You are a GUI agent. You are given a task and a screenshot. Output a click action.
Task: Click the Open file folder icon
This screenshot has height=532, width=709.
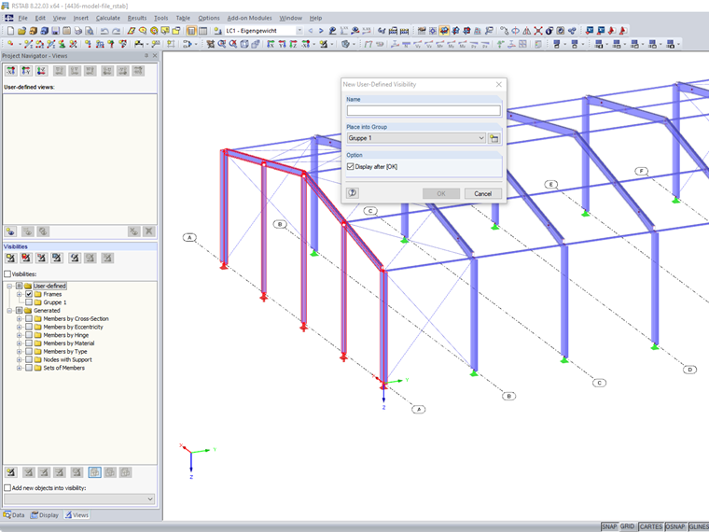[x=21, y=31]
